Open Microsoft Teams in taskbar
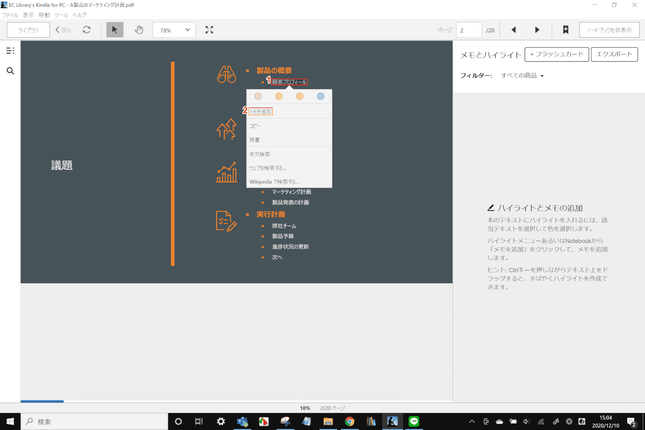The image size is (645, 430). (x=242, y=421)
